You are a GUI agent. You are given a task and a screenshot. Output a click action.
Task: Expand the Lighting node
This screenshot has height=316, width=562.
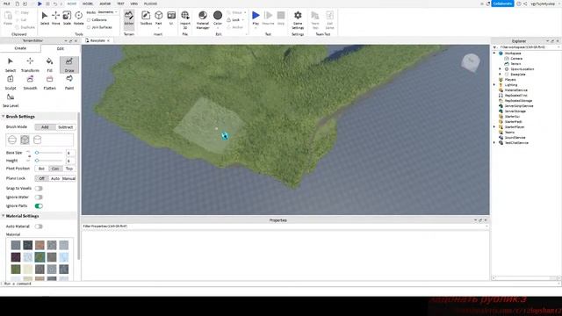(494, 85)
